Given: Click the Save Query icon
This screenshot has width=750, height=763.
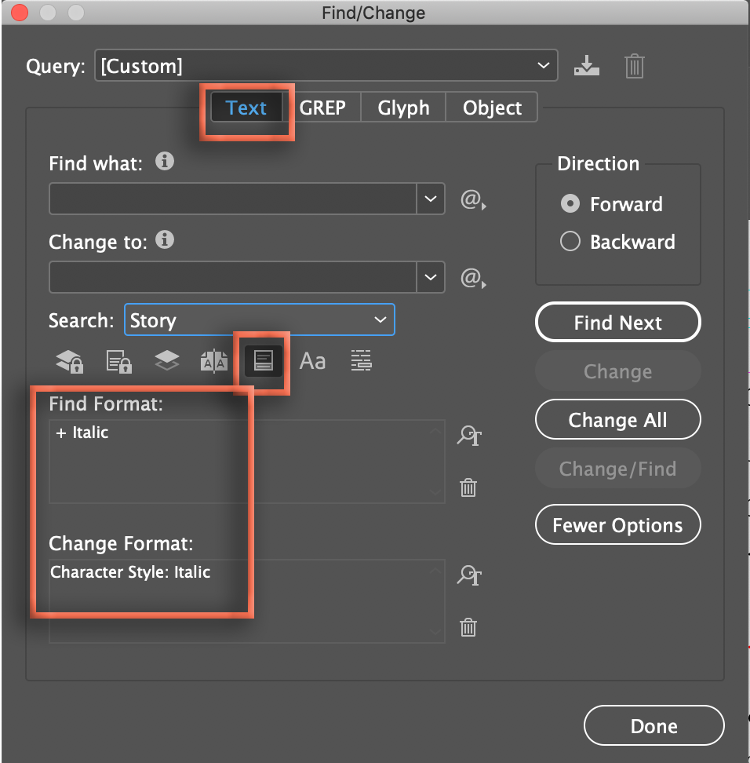Looking at the screenshot, I should pyautogui.click(x=587, y=66).
